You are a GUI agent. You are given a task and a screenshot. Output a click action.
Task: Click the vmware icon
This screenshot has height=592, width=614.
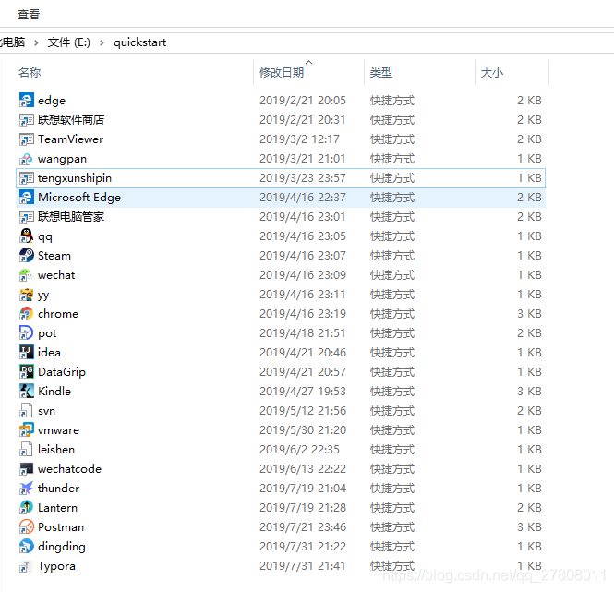coord(26,429)
